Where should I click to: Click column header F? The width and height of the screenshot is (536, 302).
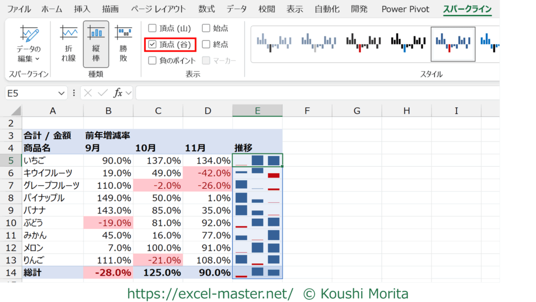coord(307,111)
